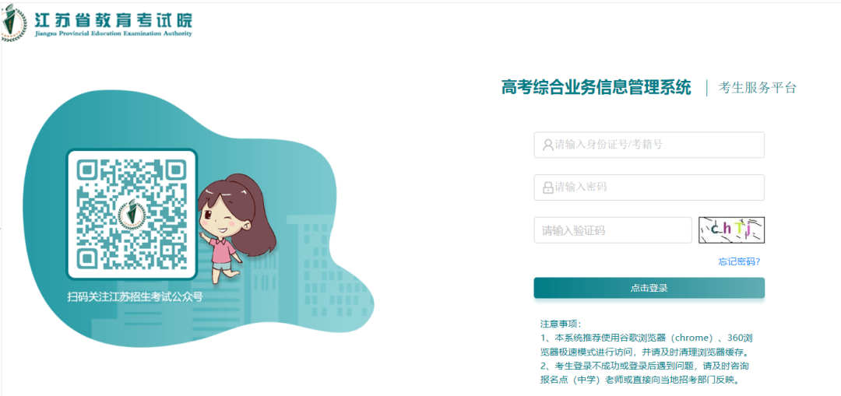Click the English authority name under the header title
The width and height of the screenshot is (841, 396).
(x=112, y=33)
